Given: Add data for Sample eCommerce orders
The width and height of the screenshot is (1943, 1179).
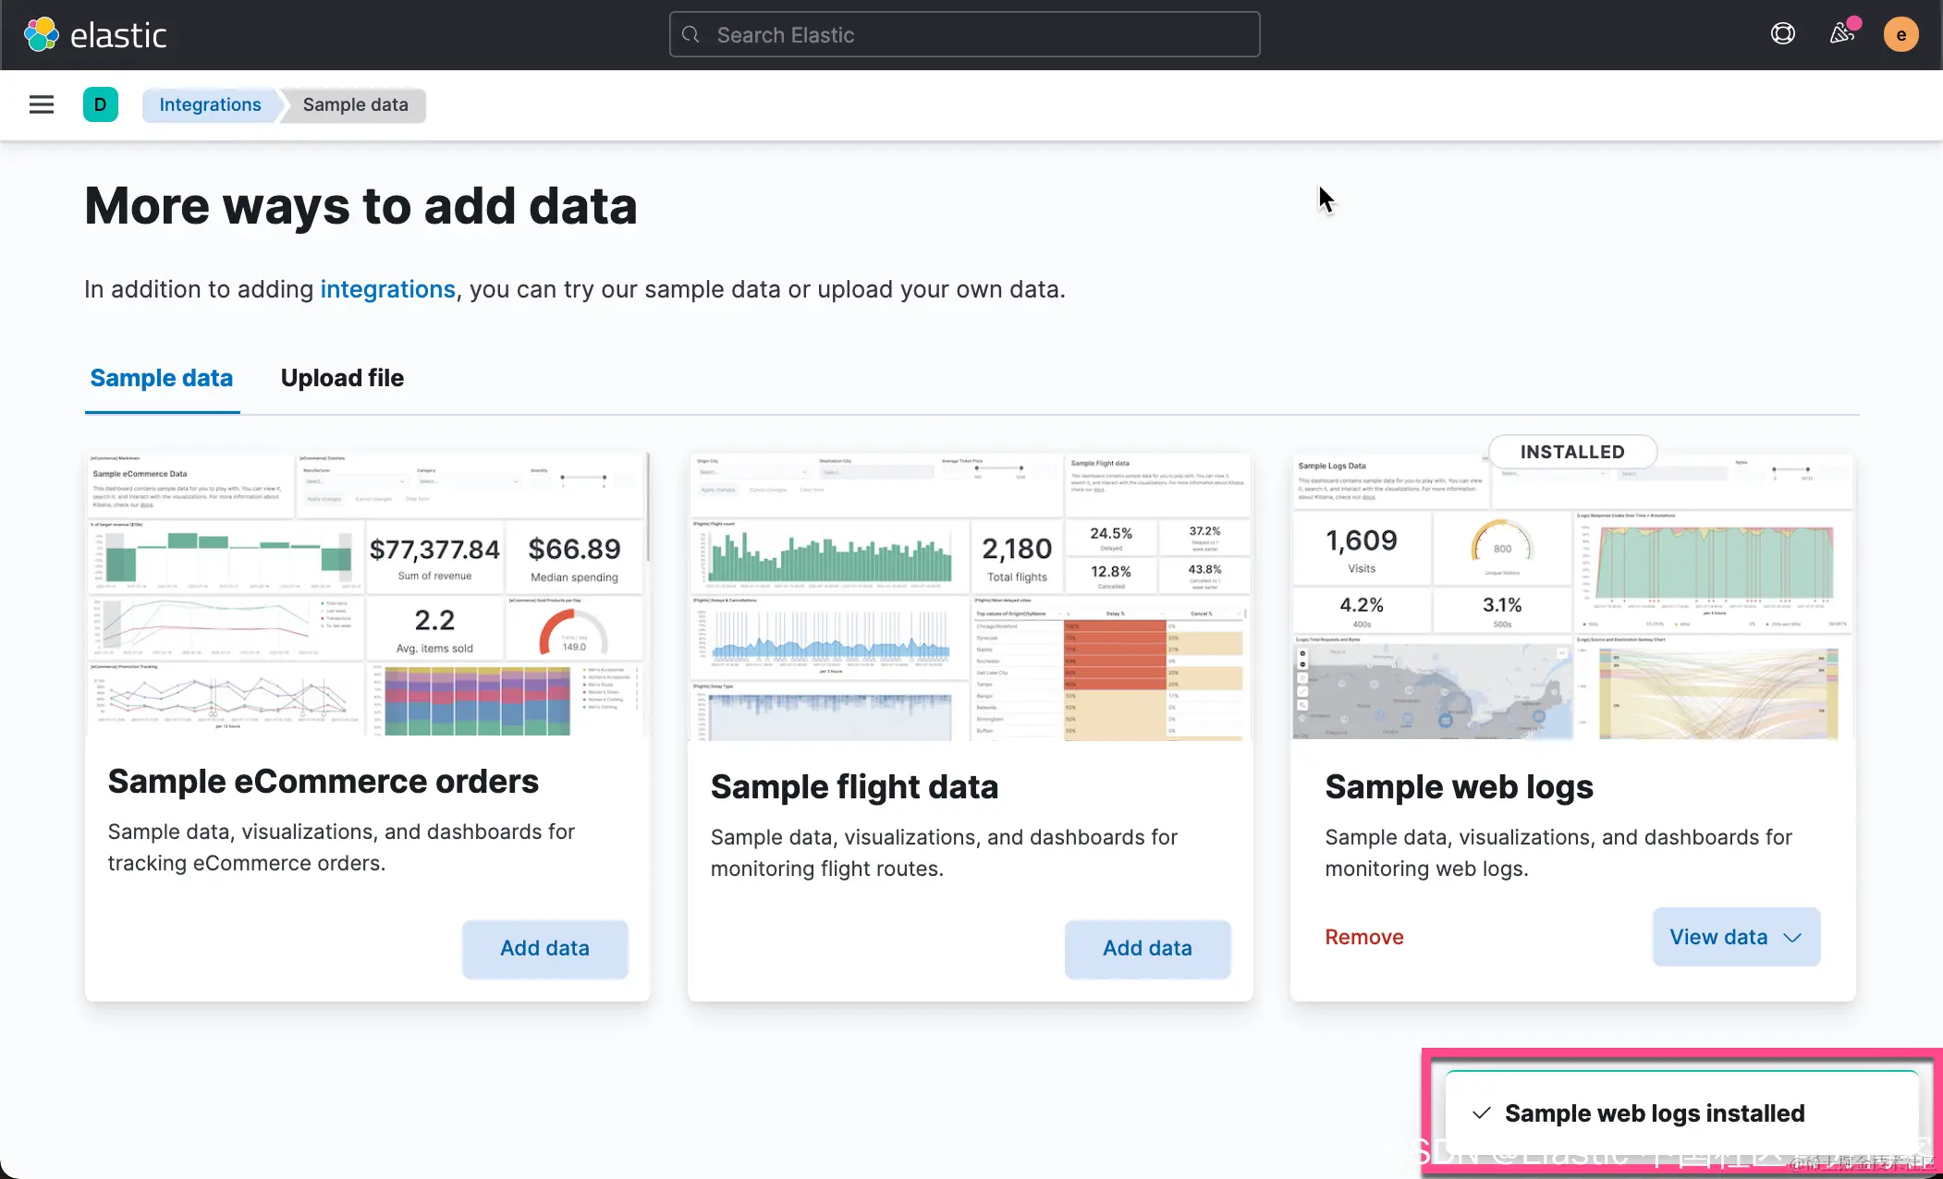Looking at the screenshot, I should click(544, 948).
